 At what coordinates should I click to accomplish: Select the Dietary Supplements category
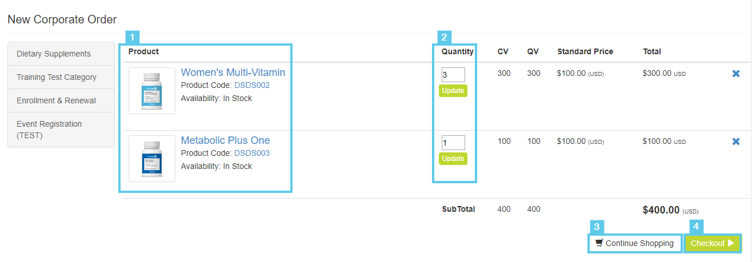point(61,54)
